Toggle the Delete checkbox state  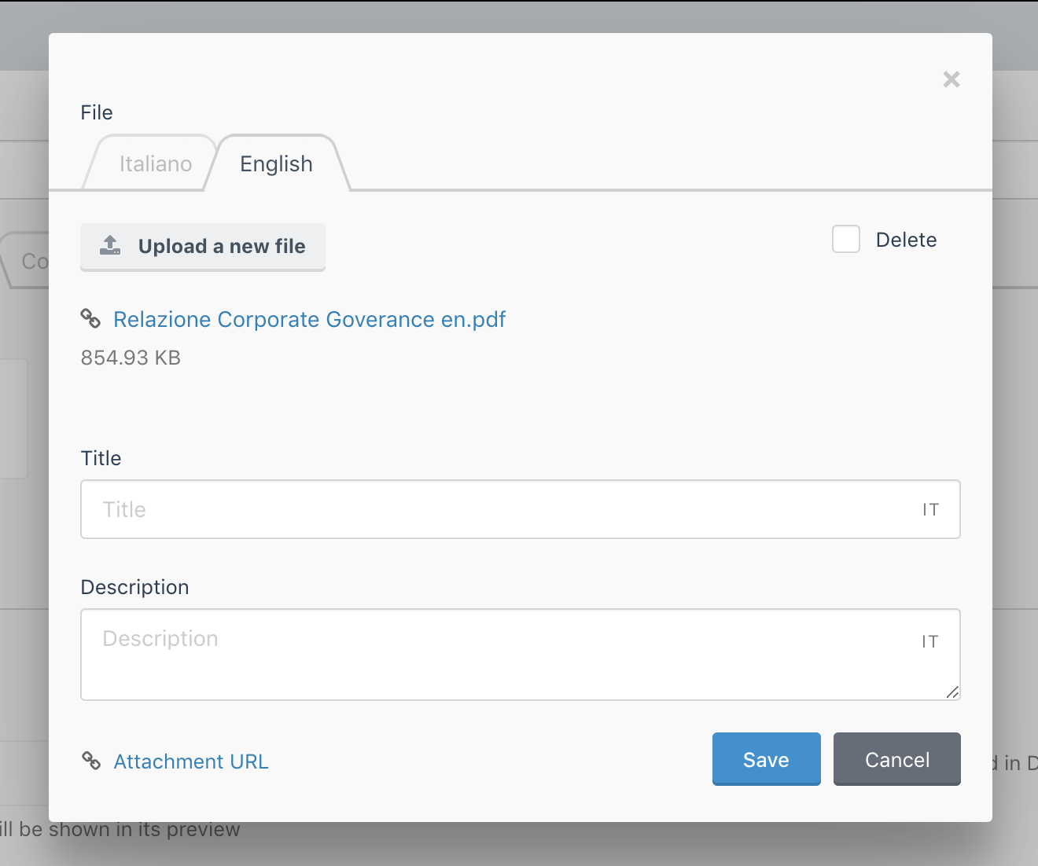tap(845, 239)
